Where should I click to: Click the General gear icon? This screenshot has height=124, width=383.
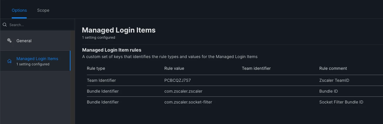[x=9, y=40]
